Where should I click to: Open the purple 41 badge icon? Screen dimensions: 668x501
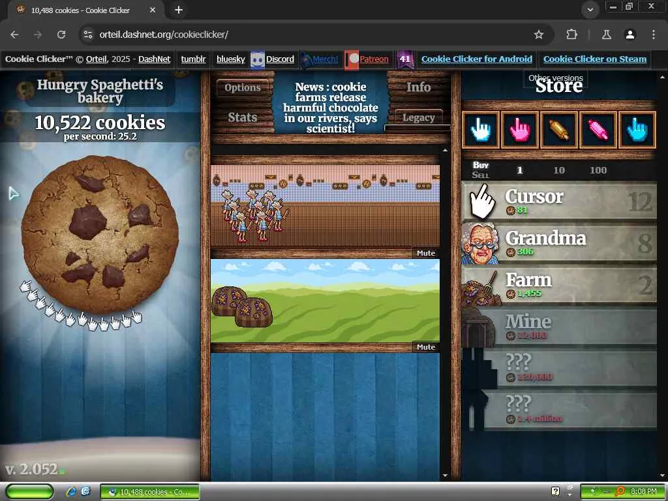[405, 59]
